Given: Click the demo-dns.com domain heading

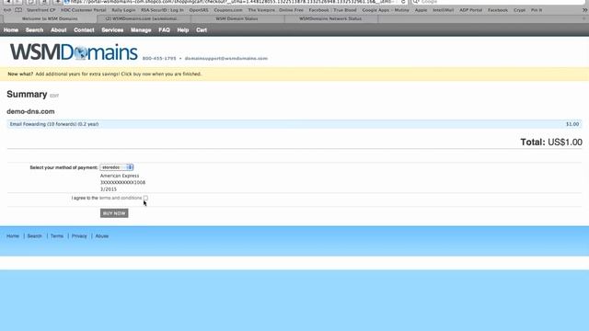Looking at the screenshot, I should pyautogui.click(x=30, y=111).
